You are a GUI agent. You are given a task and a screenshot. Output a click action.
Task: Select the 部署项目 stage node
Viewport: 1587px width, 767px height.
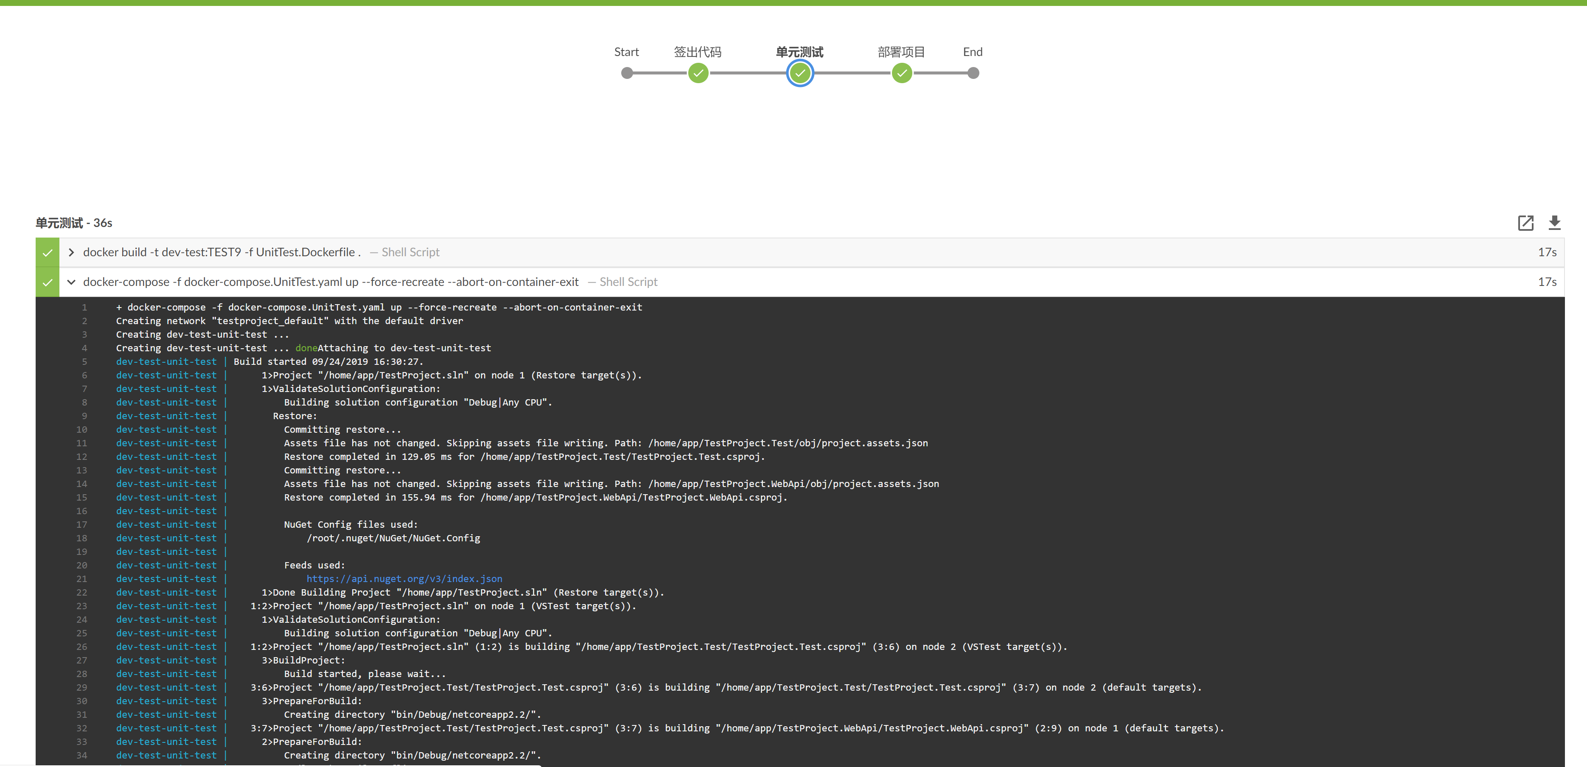click(901, 73)
